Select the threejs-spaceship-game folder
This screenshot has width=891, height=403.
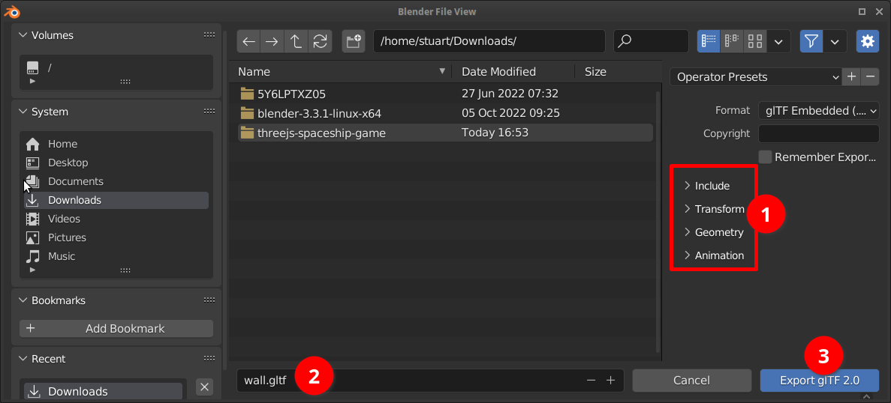coord(445,133)
